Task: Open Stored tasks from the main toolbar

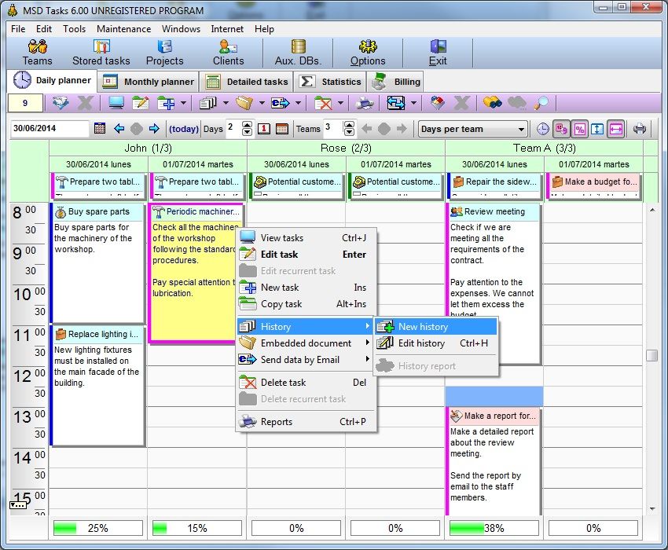Action: (101, 53)
